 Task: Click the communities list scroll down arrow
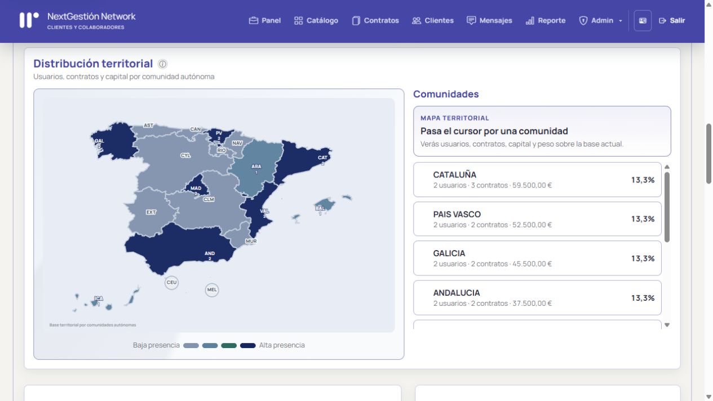(x=667, y=325)
